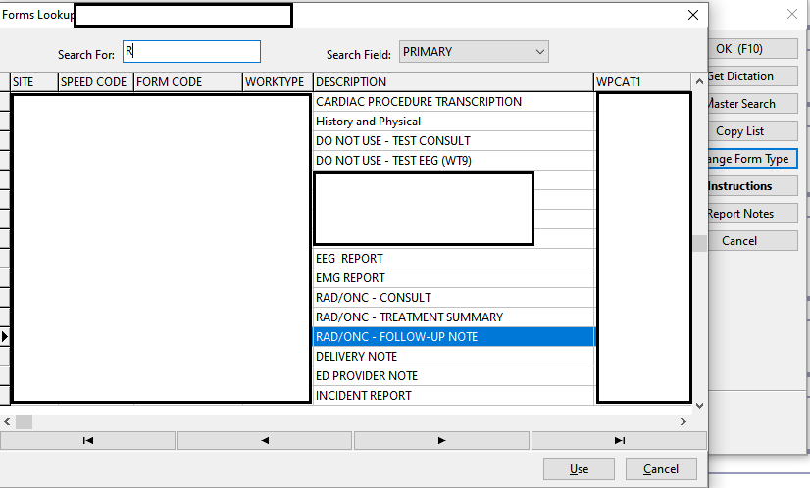Jump to last record with navigation arrow
Image resolution: width=810 pixels, height=488 pixels.
(619, 441)
